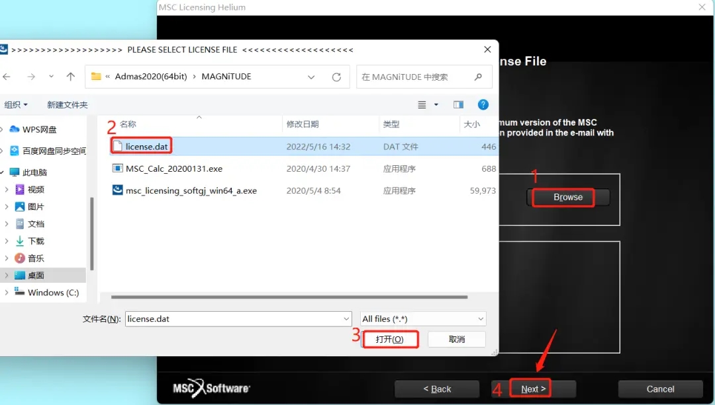Expand the 音乐 tree node
The height and width of the screenshot is (405, 715).
pos(7,258)
